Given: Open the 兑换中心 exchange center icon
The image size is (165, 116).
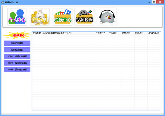Looking at the screenshot, I should tap(62, 17).
